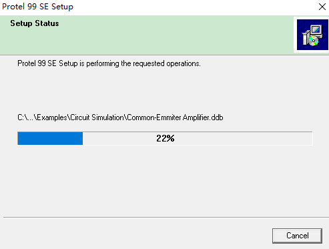This screenshot has width=329, height=249.
Task: Click the green header banner area
Action: (x=147, y=35)
